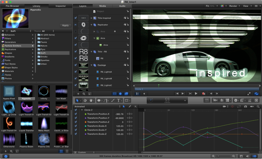Click the red Record button
Screen dimensions: 262x159
(x=204, y=94)
